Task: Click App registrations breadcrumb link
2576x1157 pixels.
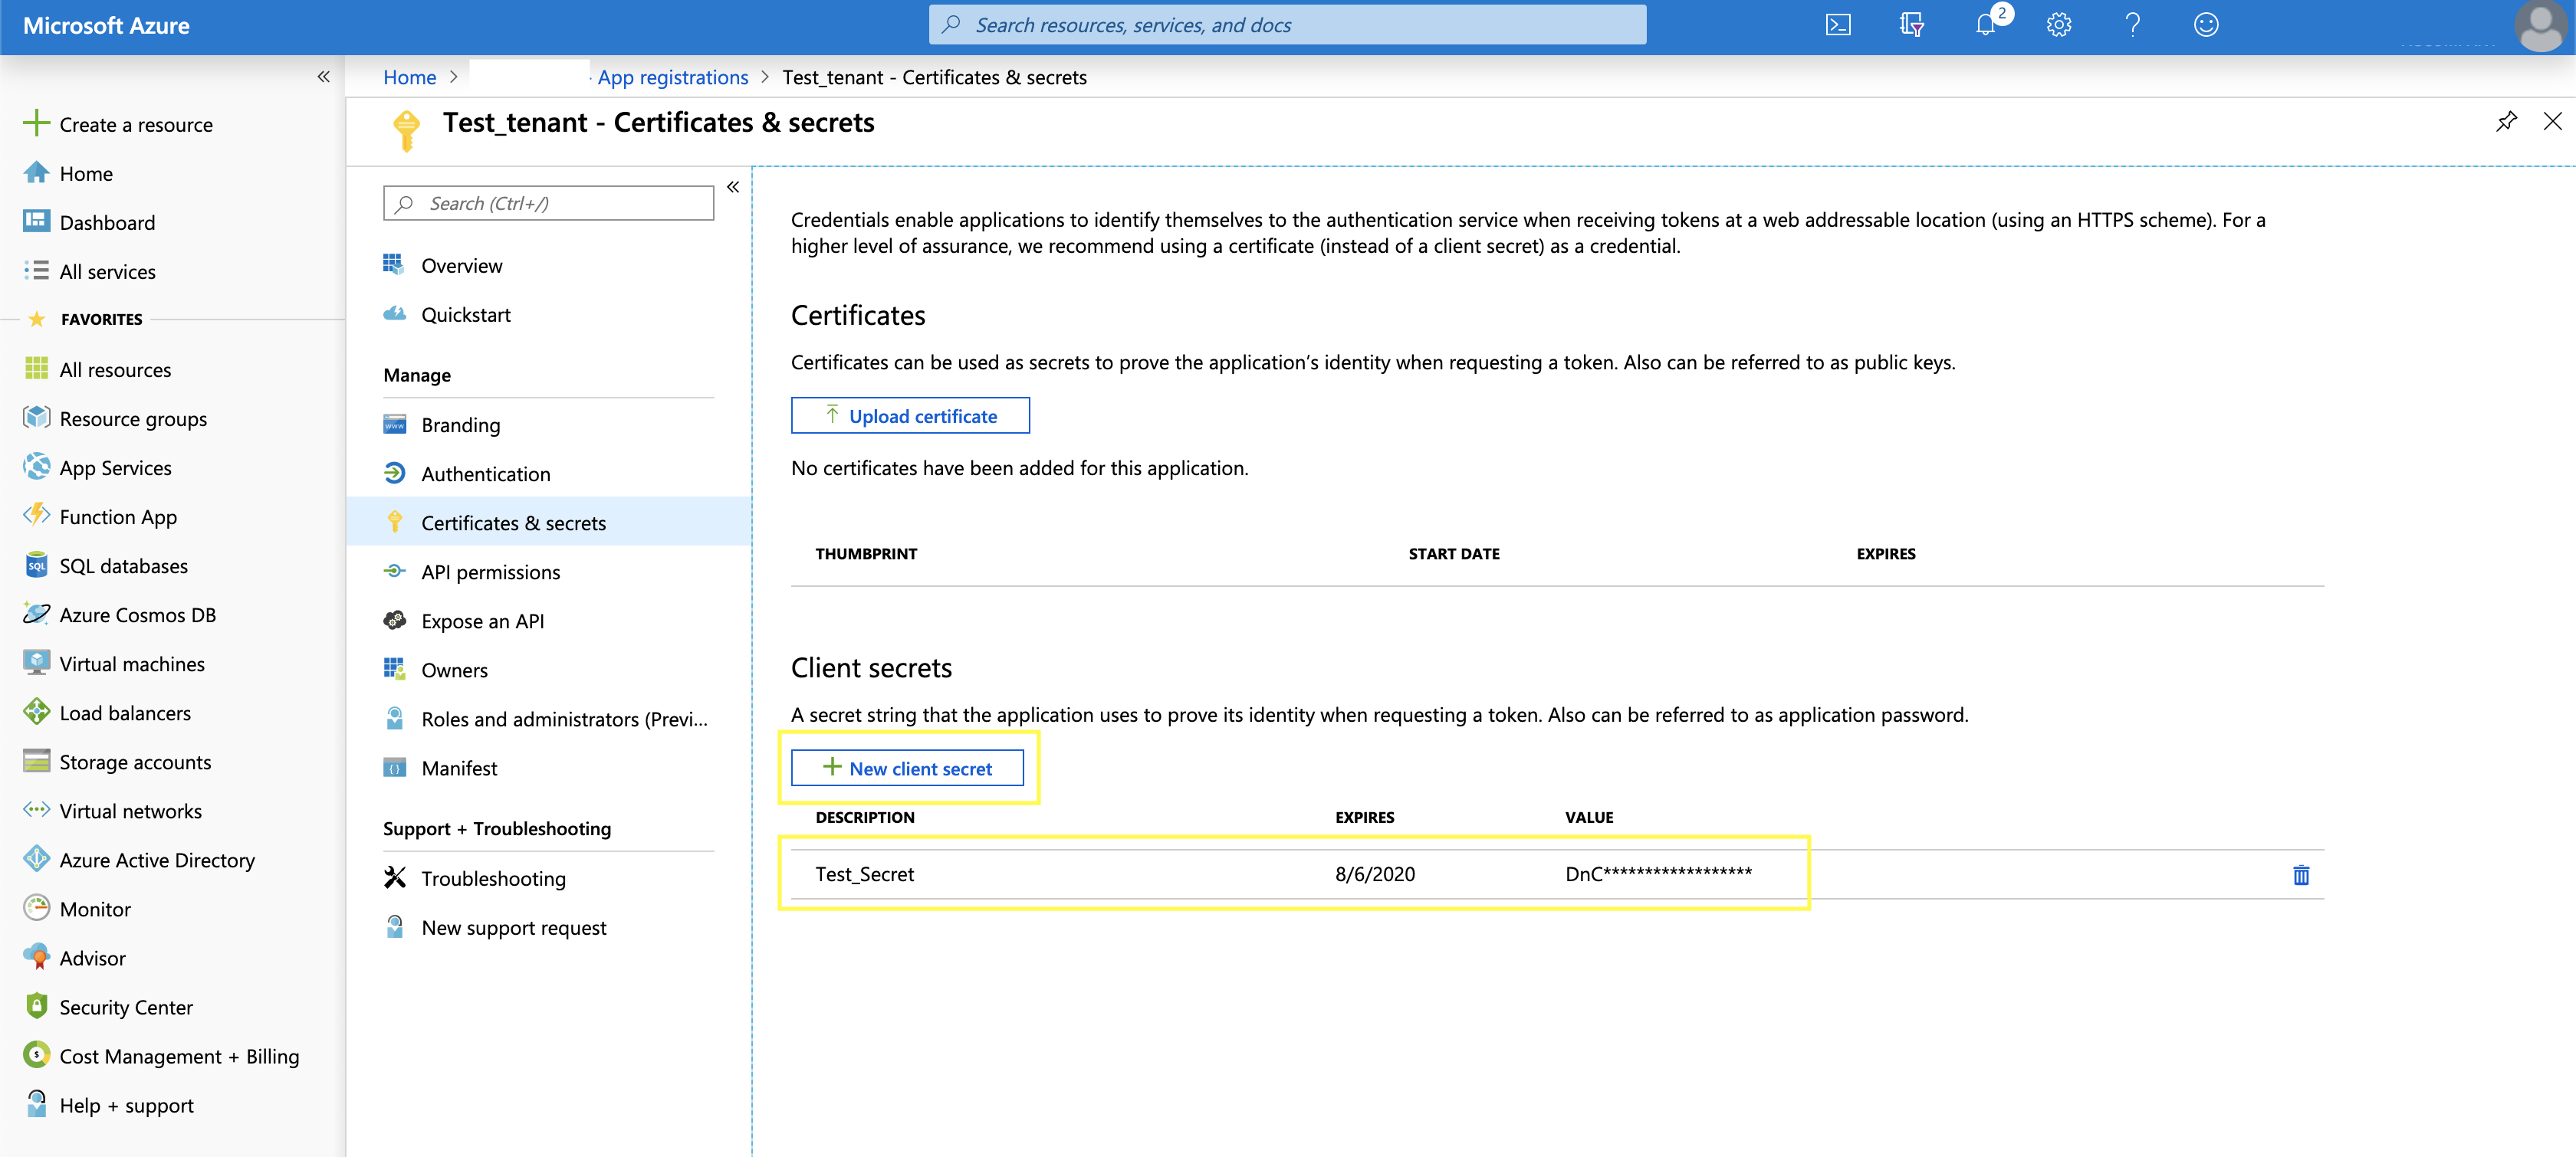Action: coord(672,78)
